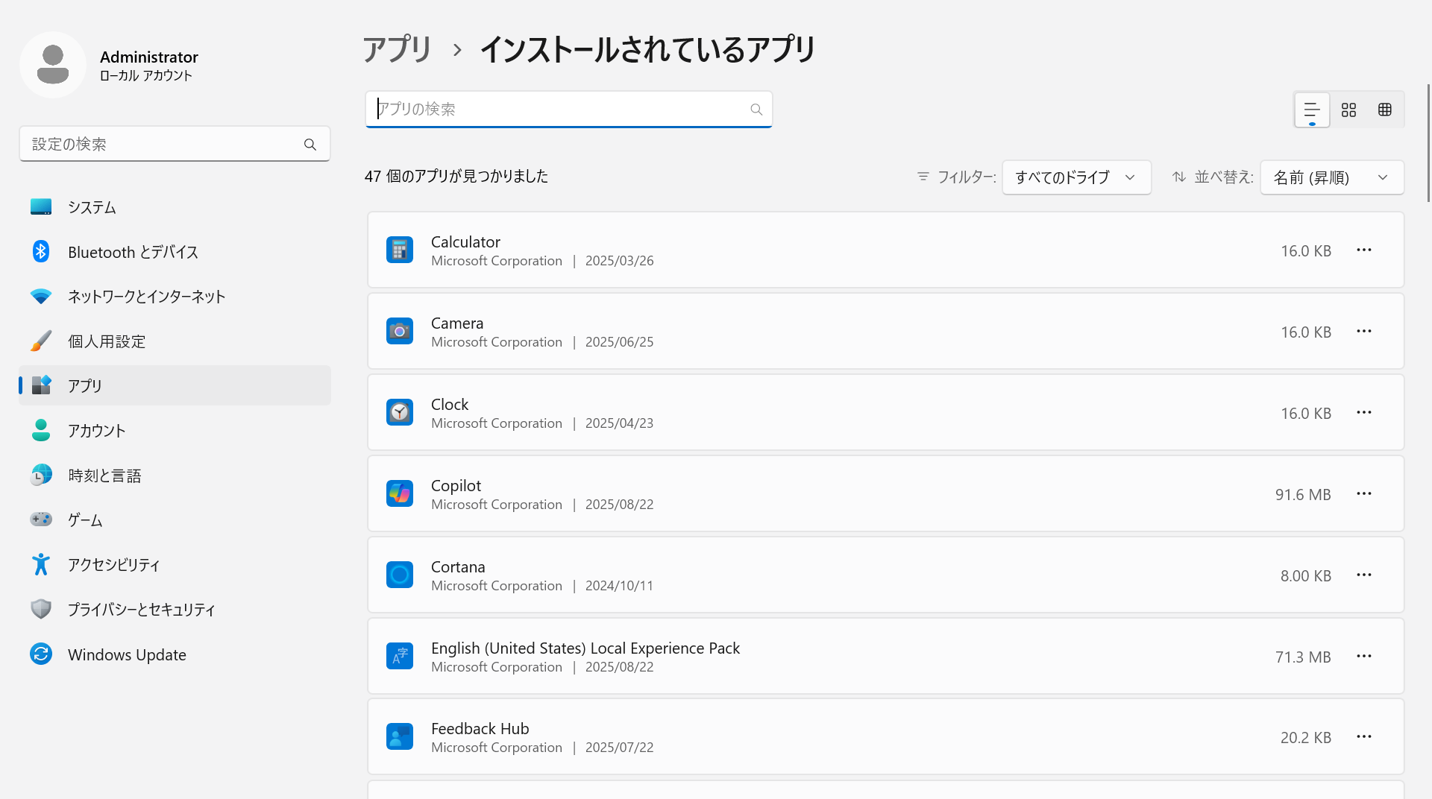Click English (United States) Local Experience Pack name

click(x=585, y=648)
